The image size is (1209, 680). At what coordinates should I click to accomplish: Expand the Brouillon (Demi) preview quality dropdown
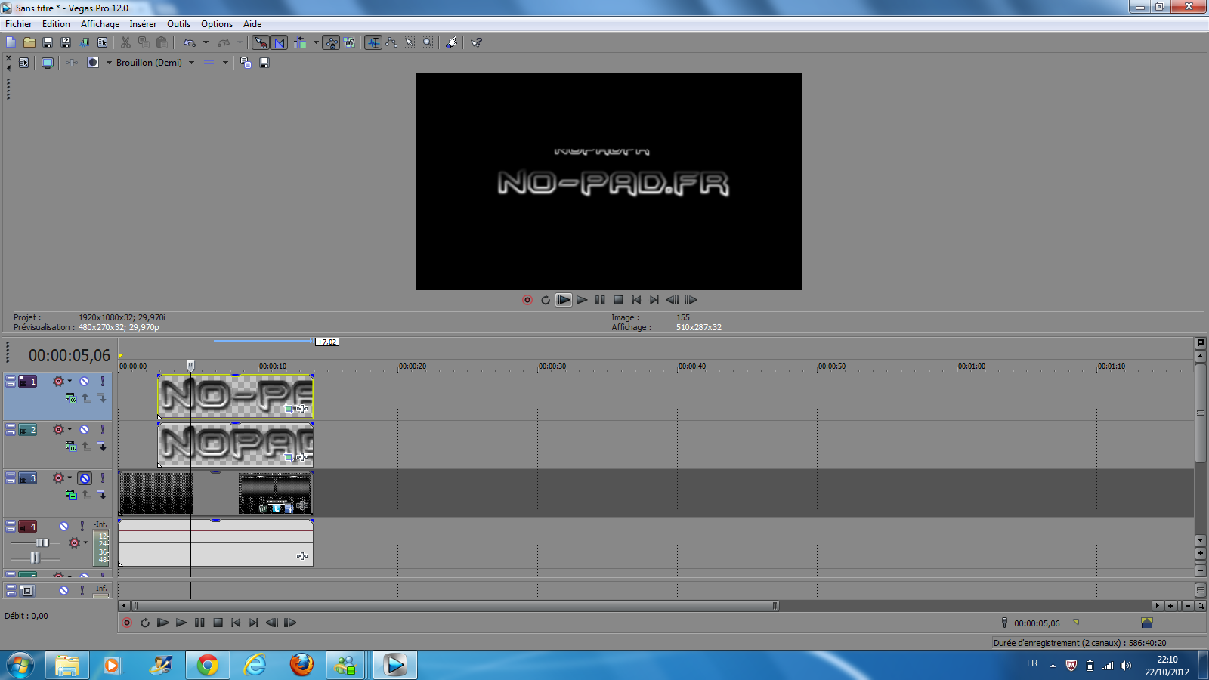[x=191, y=63]
